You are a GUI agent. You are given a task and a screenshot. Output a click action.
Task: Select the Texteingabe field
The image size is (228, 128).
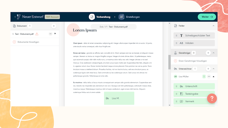[x=194, y=94]
